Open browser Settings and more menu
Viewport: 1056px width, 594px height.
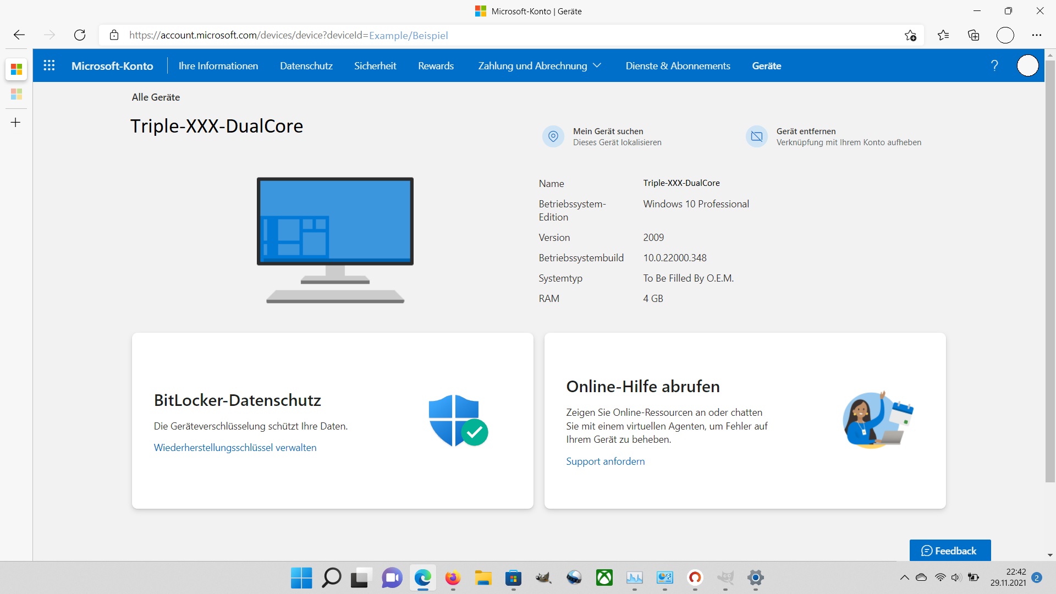point(1037,35)
